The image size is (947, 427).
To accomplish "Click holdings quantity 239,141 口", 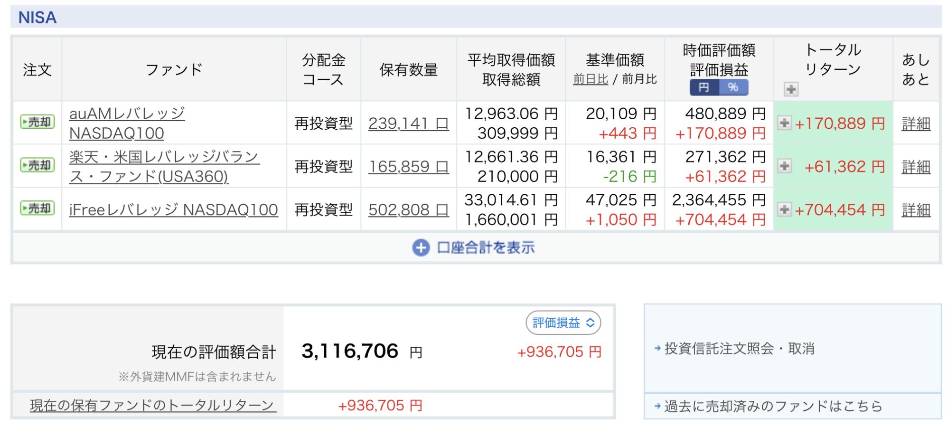I will pos(408,123).
